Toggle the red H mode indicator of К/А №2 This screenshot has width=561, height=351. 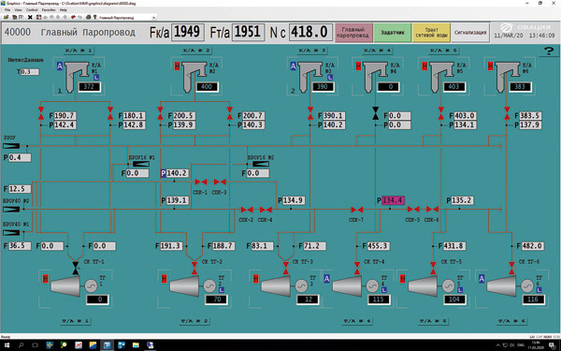pyautogui.click(x=177, y=66)
